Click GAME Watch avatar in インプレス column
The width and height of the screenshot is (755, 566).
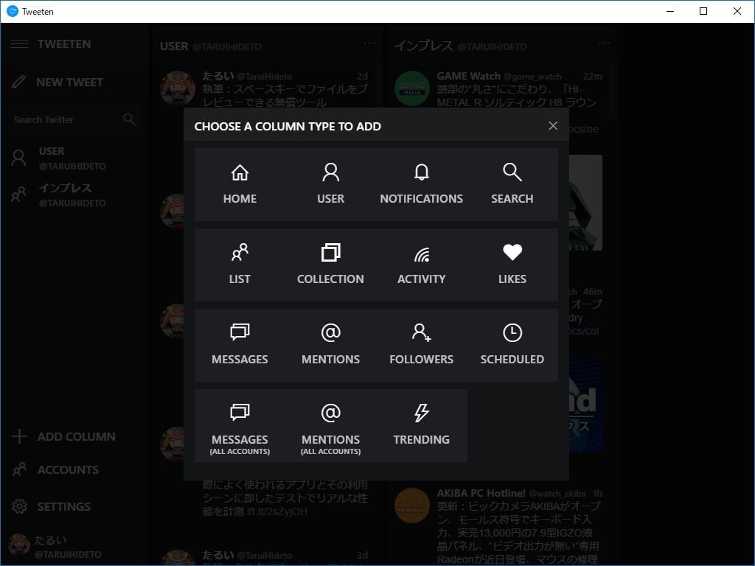tap(411, 88)
